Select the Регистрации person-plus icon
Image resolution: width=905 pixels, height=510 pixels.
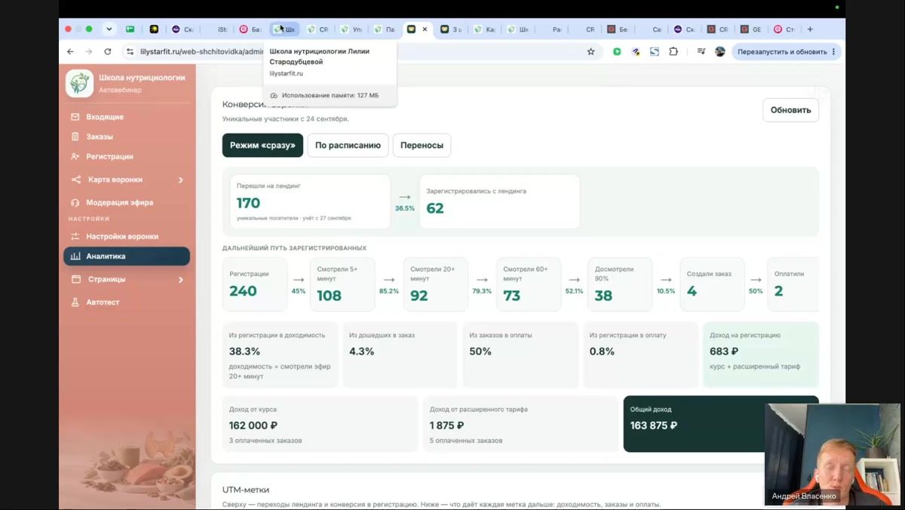pyautogui.click(x=75, y=156)
